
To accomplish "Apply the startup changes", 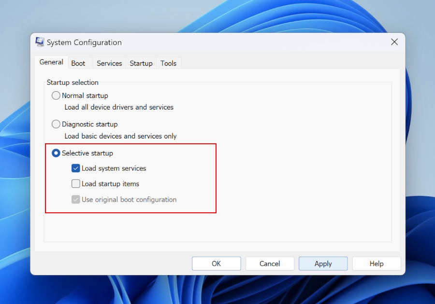I will 323,263.
